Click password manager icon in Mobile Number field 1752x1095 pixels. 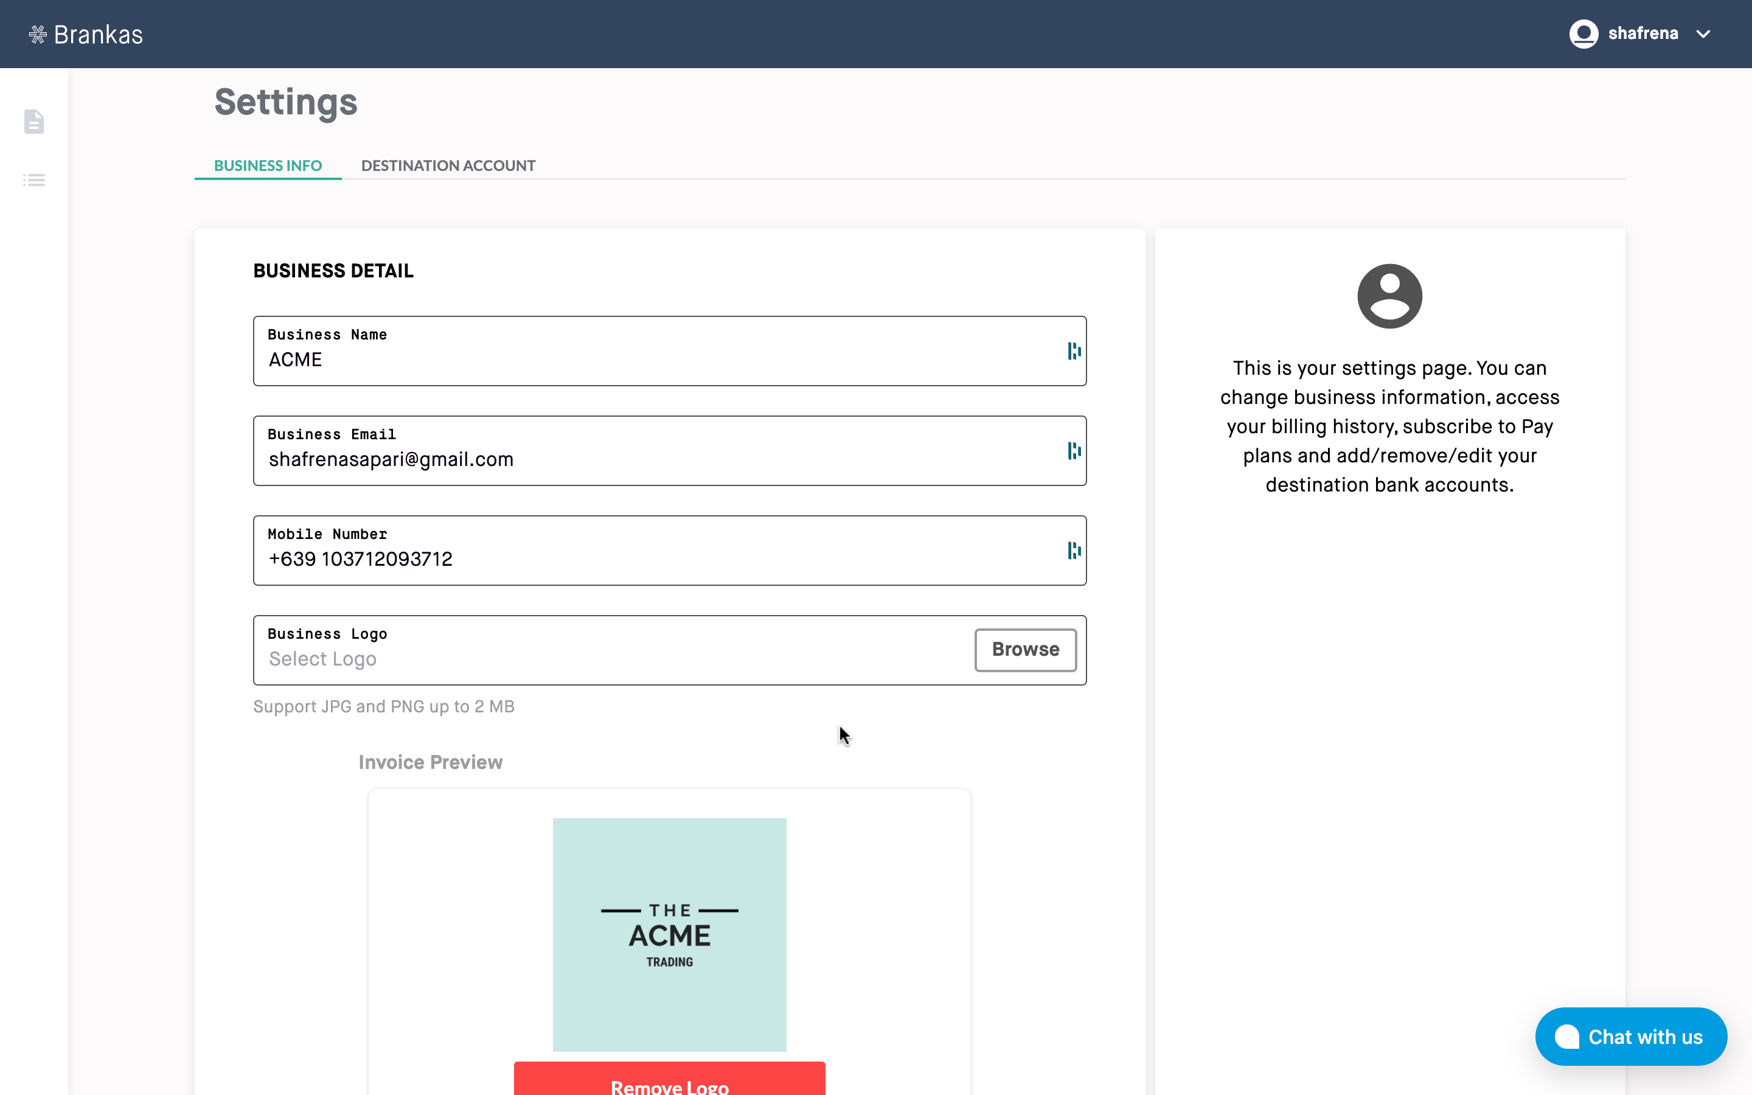pyautogui.click(x=1074, y=551)
